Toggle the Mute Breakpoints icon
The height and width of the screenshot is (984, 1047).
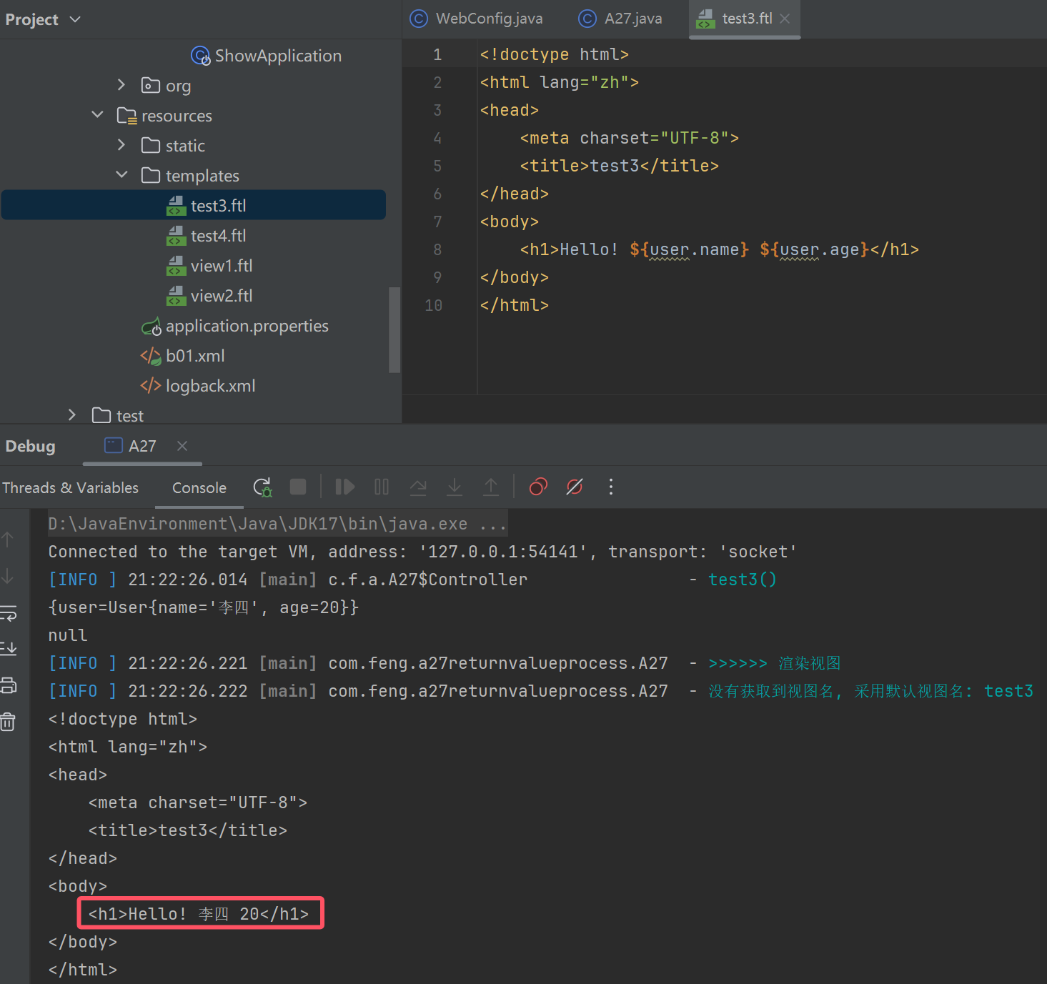575,487
